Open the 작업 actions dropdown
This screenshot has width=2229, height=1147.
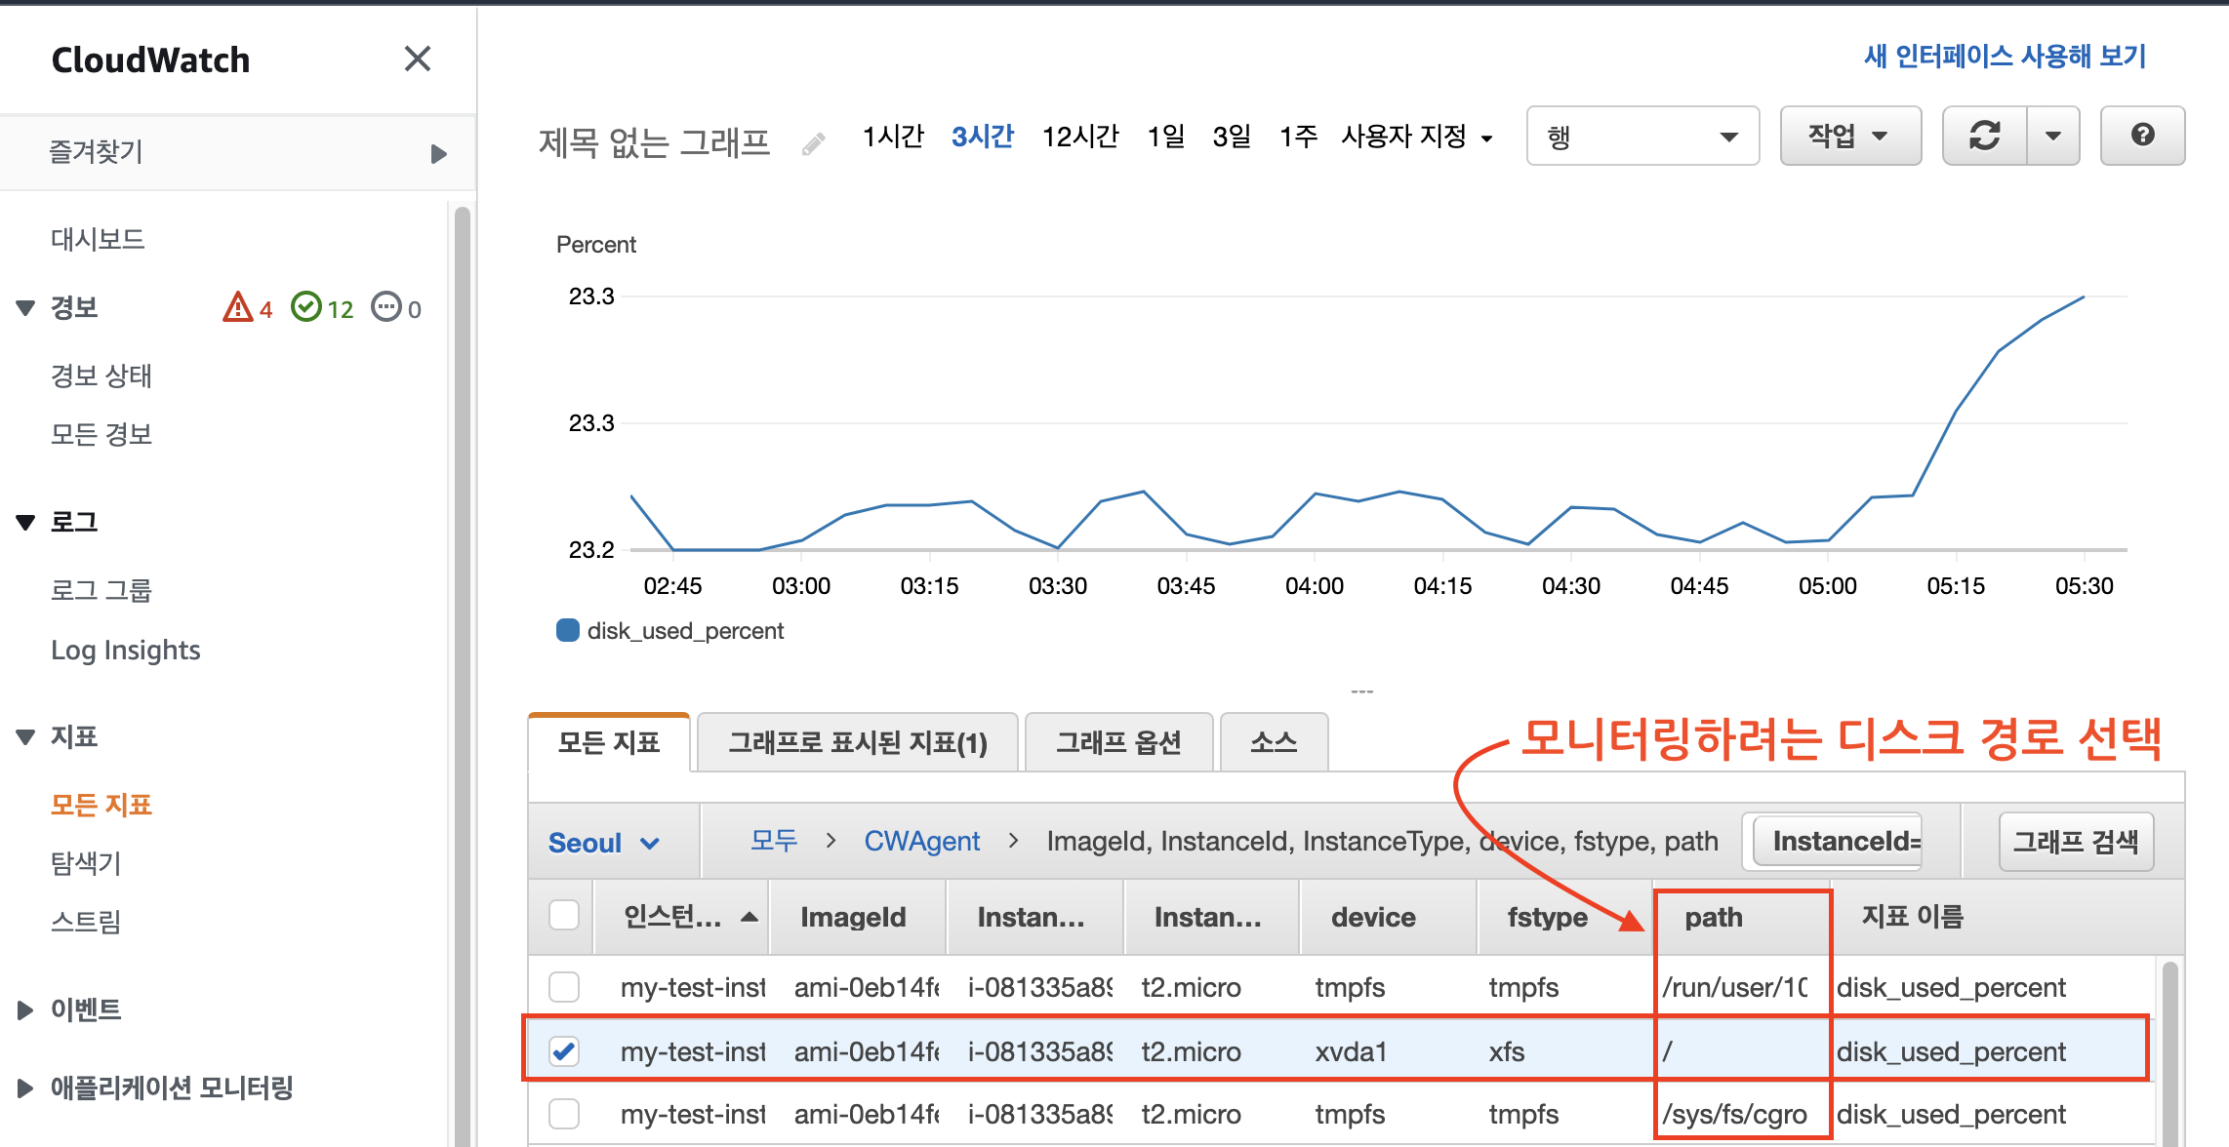pos(1849,136)
